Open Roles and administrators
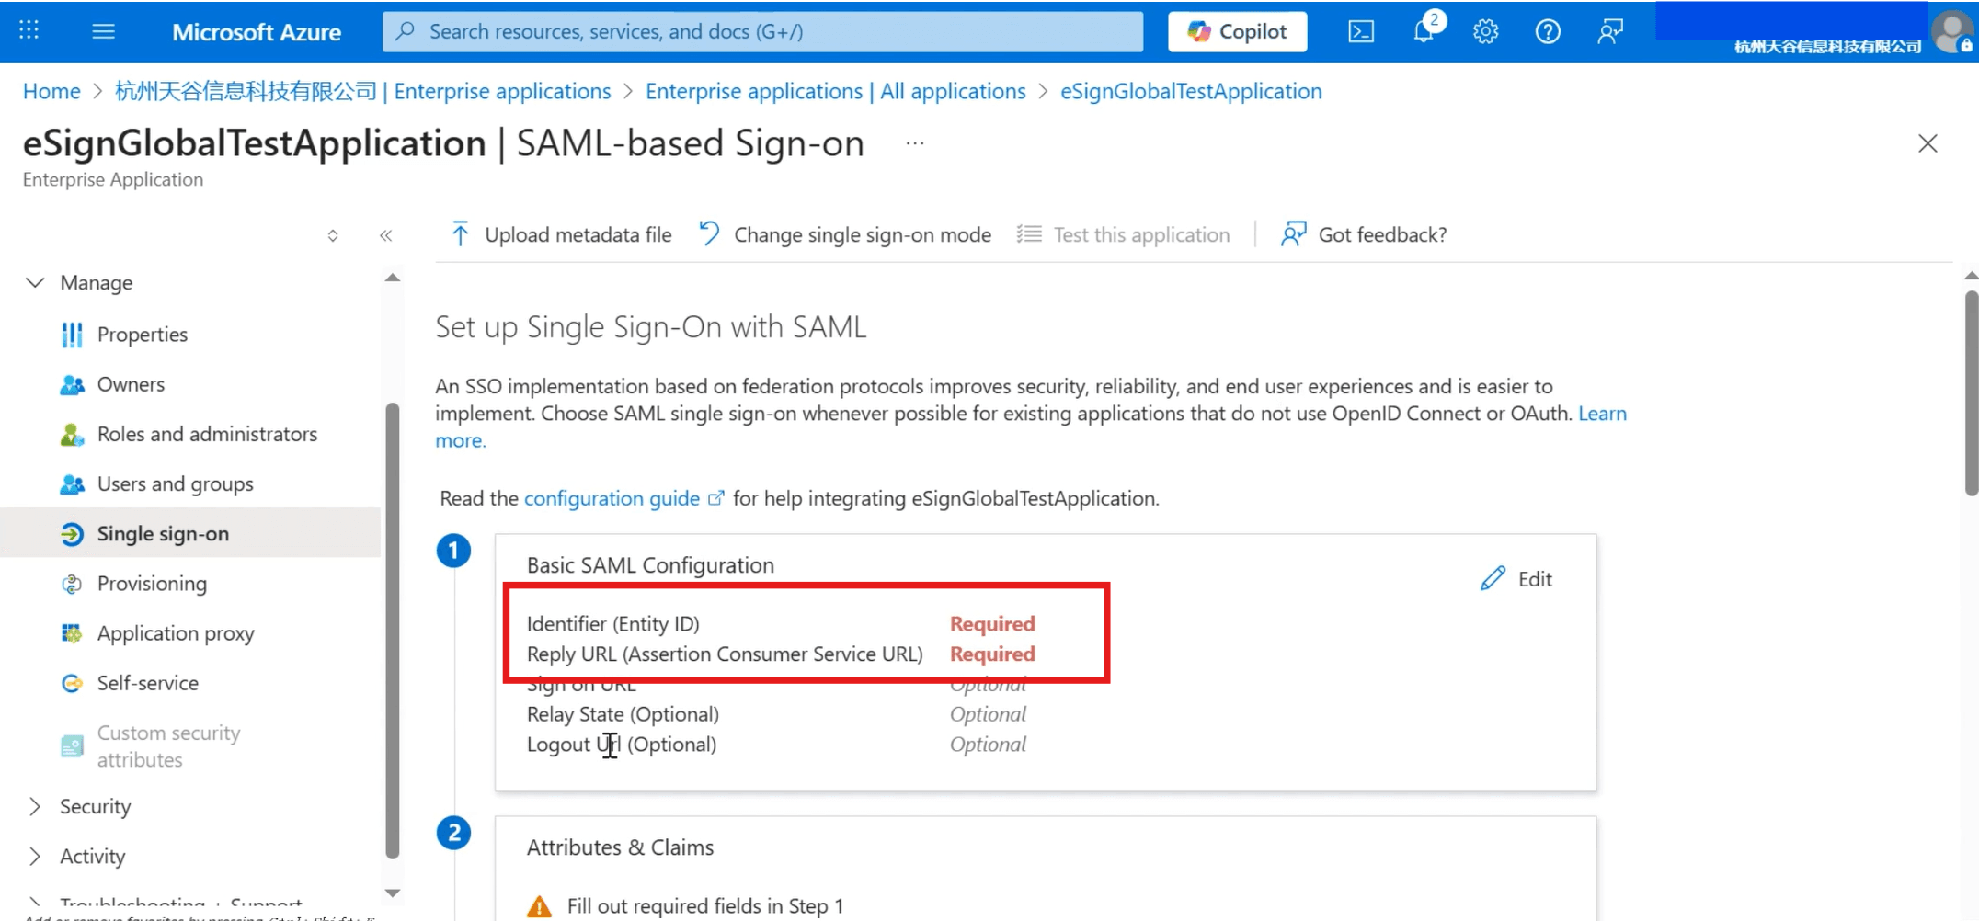This screenshot has height=921, width=1979. (x=207, y=434)
